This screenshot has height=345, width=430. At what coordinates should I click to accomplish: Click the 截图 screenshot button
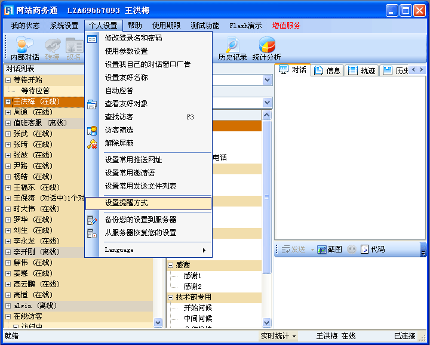330,249
